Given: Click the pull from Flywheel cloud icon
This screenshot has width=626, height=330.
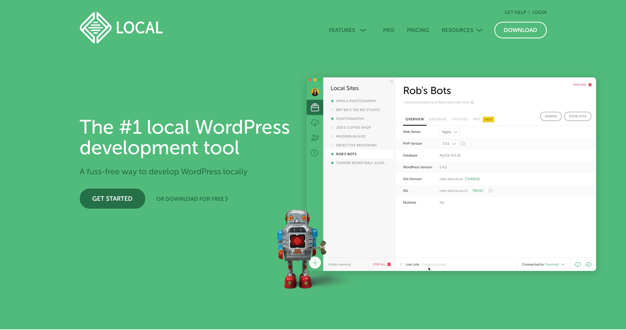Looking at the screenshot, I should point(577,265).
